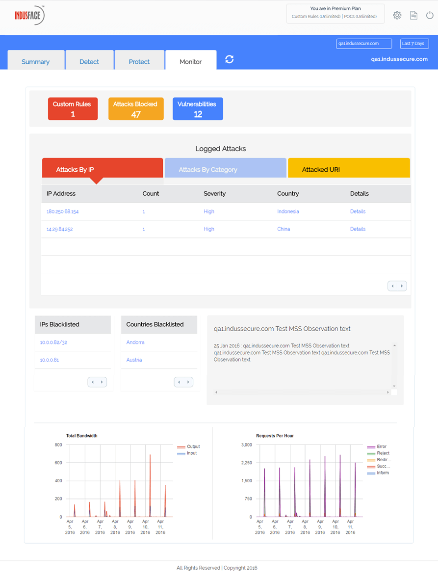This screenshot has width=438, height=576.
Task: Click the Error legend in Requests Per Hour
Action: click(377, 446)
